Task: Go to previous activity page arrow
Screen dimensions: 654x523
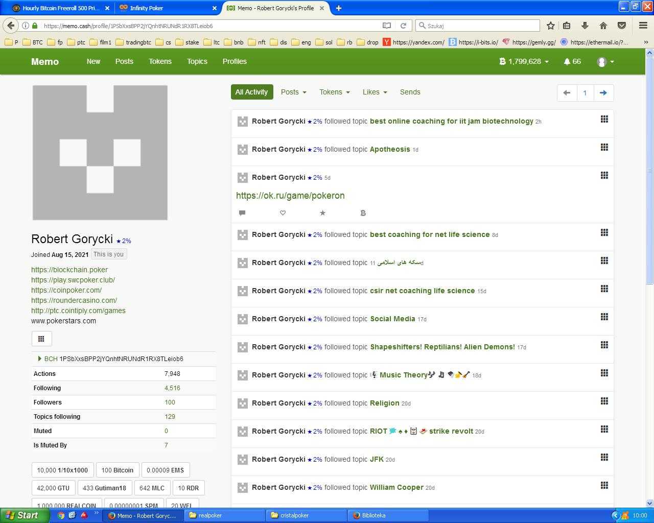Action: [567, 92]
